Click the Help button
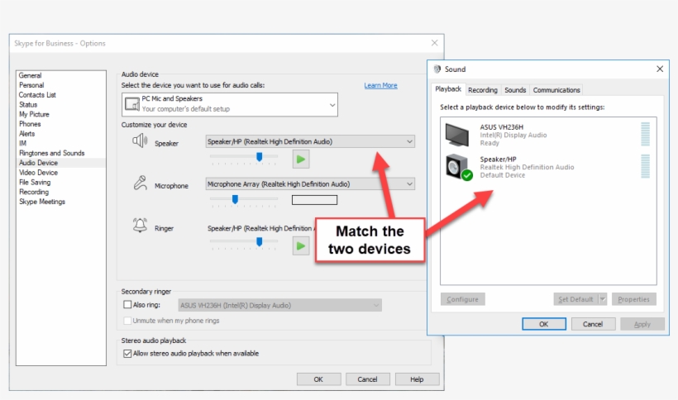This screenshot has width=678, height=400. tap(417, 379)
